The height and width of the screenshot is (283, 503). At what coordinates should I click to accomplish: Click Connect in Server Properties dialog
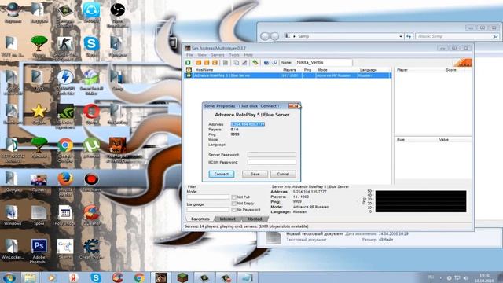222,174
